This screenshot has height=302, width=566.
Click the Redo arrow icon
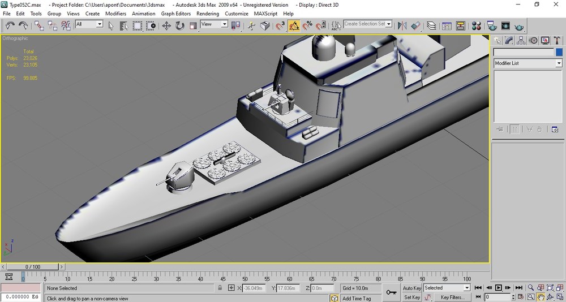[23, 25]
